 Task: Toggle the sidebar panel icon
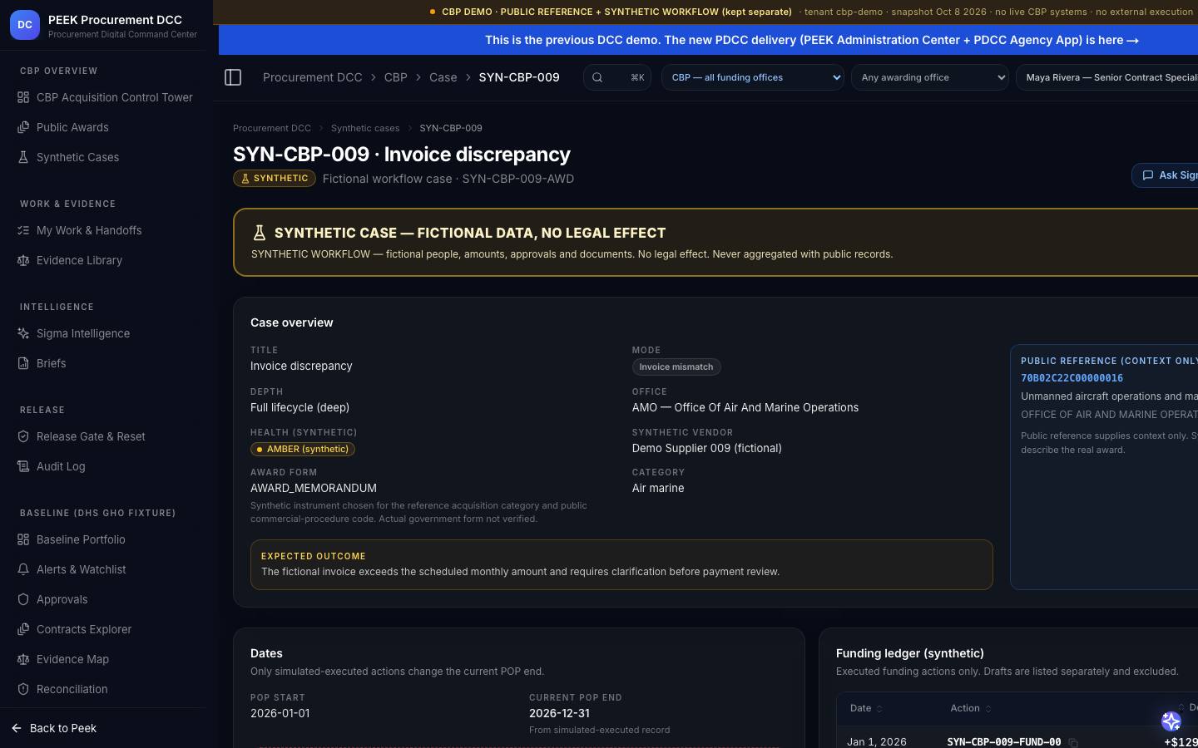[233, 77]
